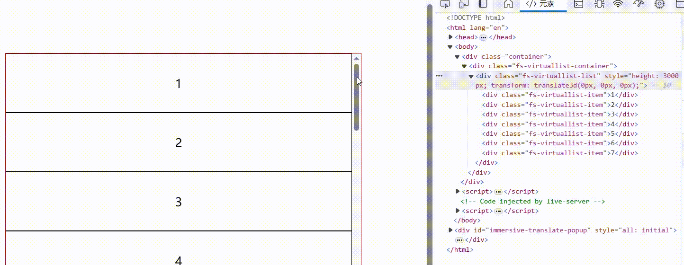
Task: Expand the immersive-translate-popup div
Action: coord(450,230)
